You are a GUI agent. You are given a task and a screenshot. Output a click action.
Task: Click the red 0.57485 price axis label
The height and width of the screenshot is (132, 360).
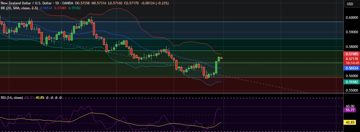352,54
